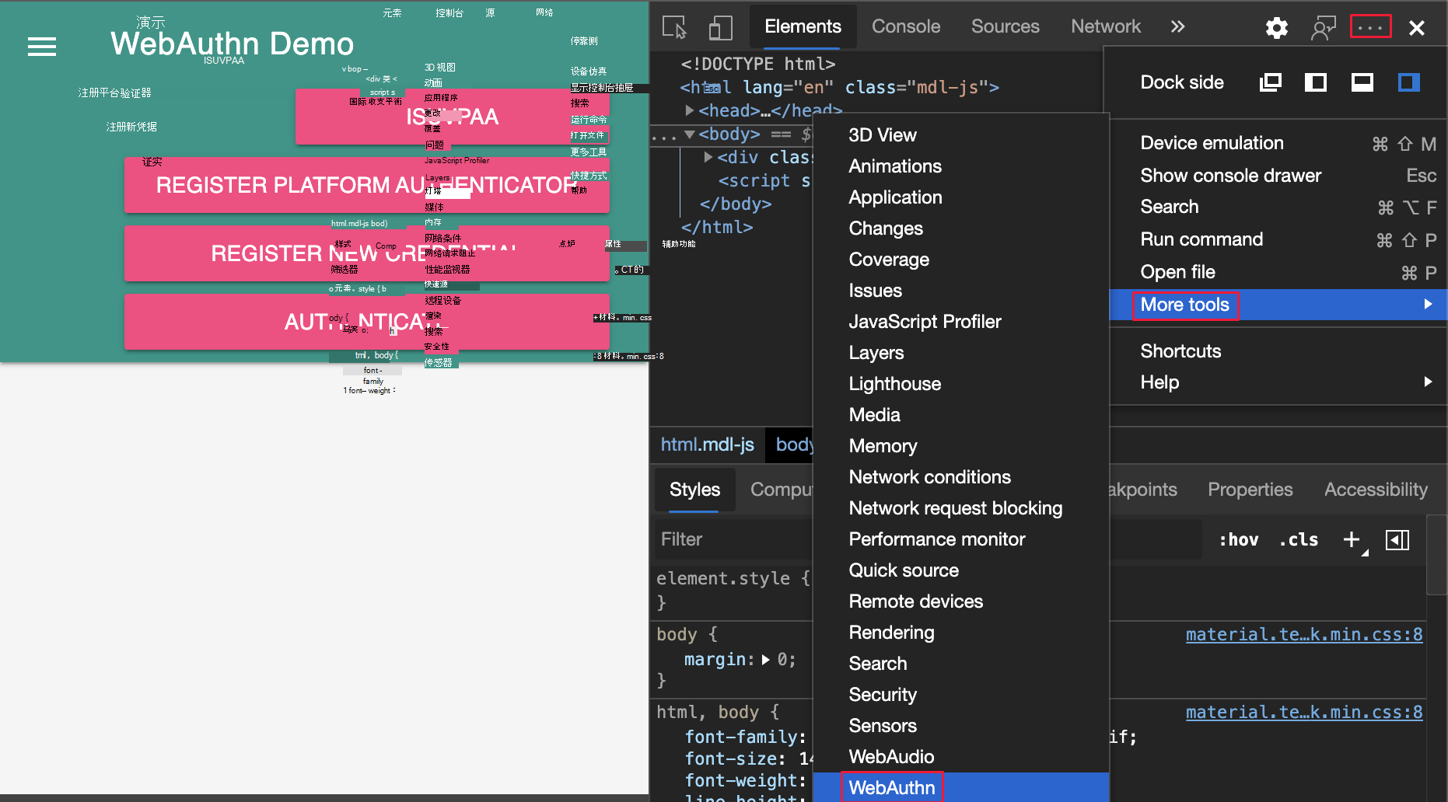Open Lighthouse tool
This screenshot has height=802, width=1448.
pos(960,384)
